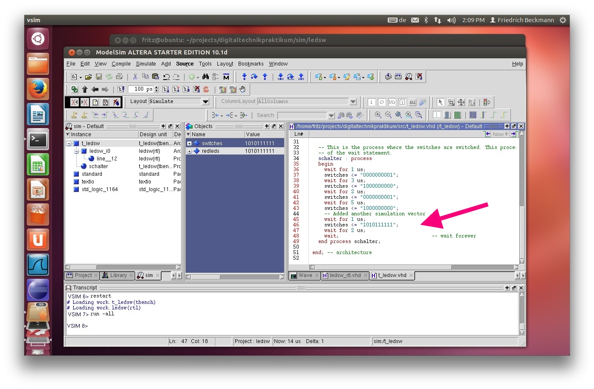
Task: Collapse the t_ledsw tree node
Action: [x=69, y=143]
